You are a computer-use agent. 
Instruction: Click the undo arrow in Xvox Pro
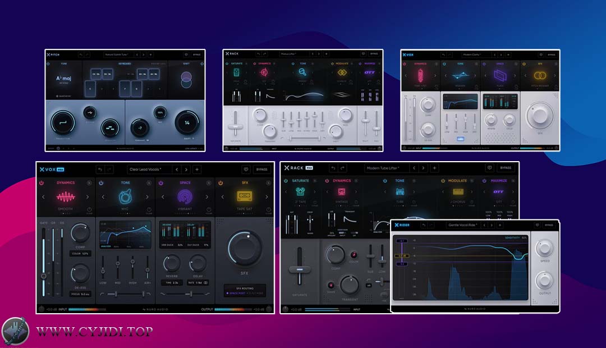click(100, 170)
